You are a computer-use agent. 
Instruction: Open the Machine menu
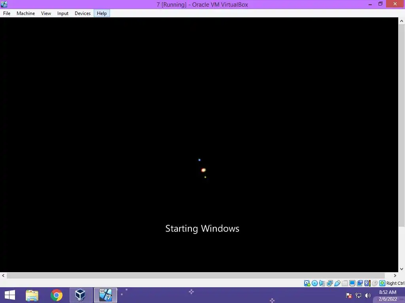(x=26, y=13)
